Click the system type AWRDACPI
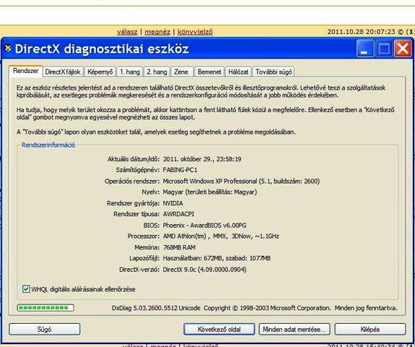This screenshot has width=415, height=347. click(x=178, y=214)
